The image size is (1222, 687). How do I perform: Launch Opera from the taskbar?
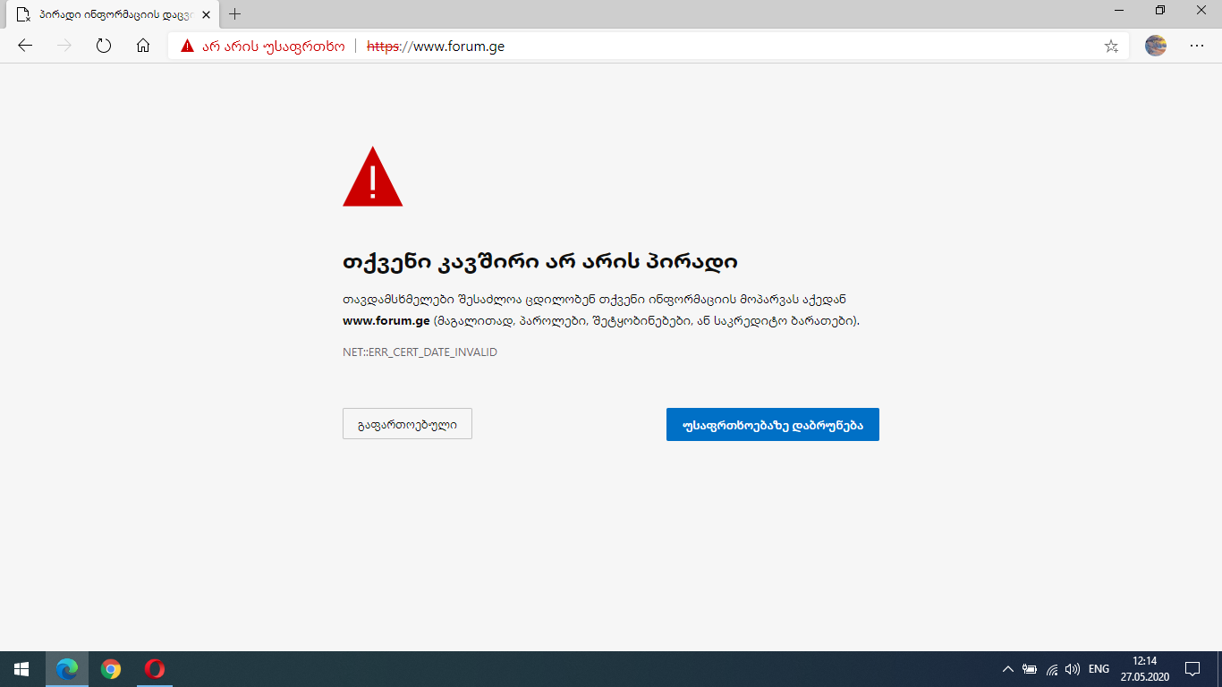(x=155, y=669)
